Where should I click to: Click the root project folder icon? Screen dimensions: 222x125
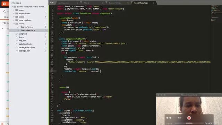(x=15, y=7)
